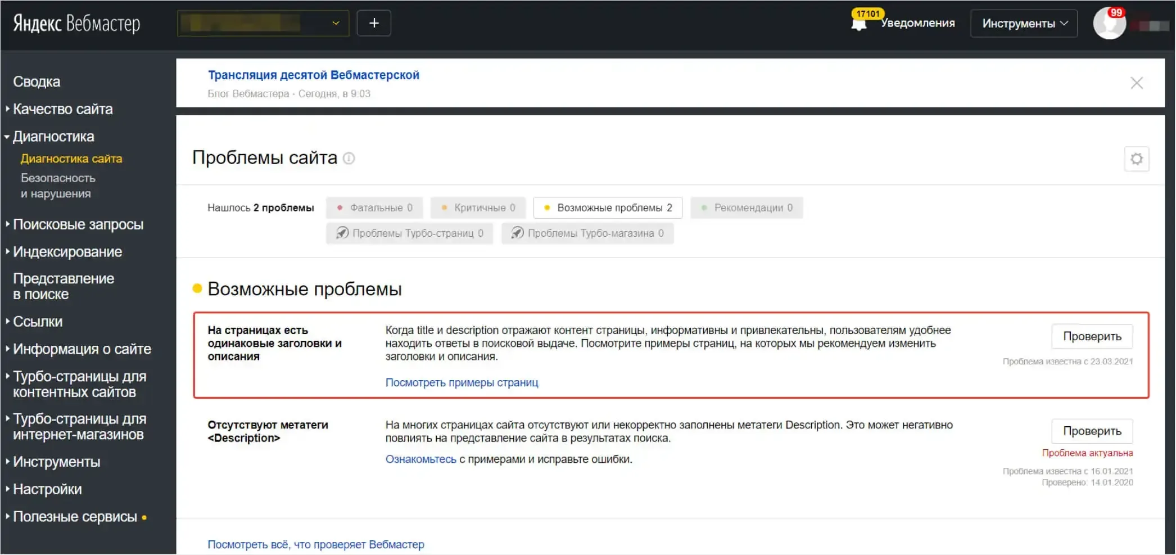The height and width of the screenshot is (555, 1176).
Task: Dismiss the Вебмастерская broadcast banner
Action: pyautogui.click(x=1137, y=83)
